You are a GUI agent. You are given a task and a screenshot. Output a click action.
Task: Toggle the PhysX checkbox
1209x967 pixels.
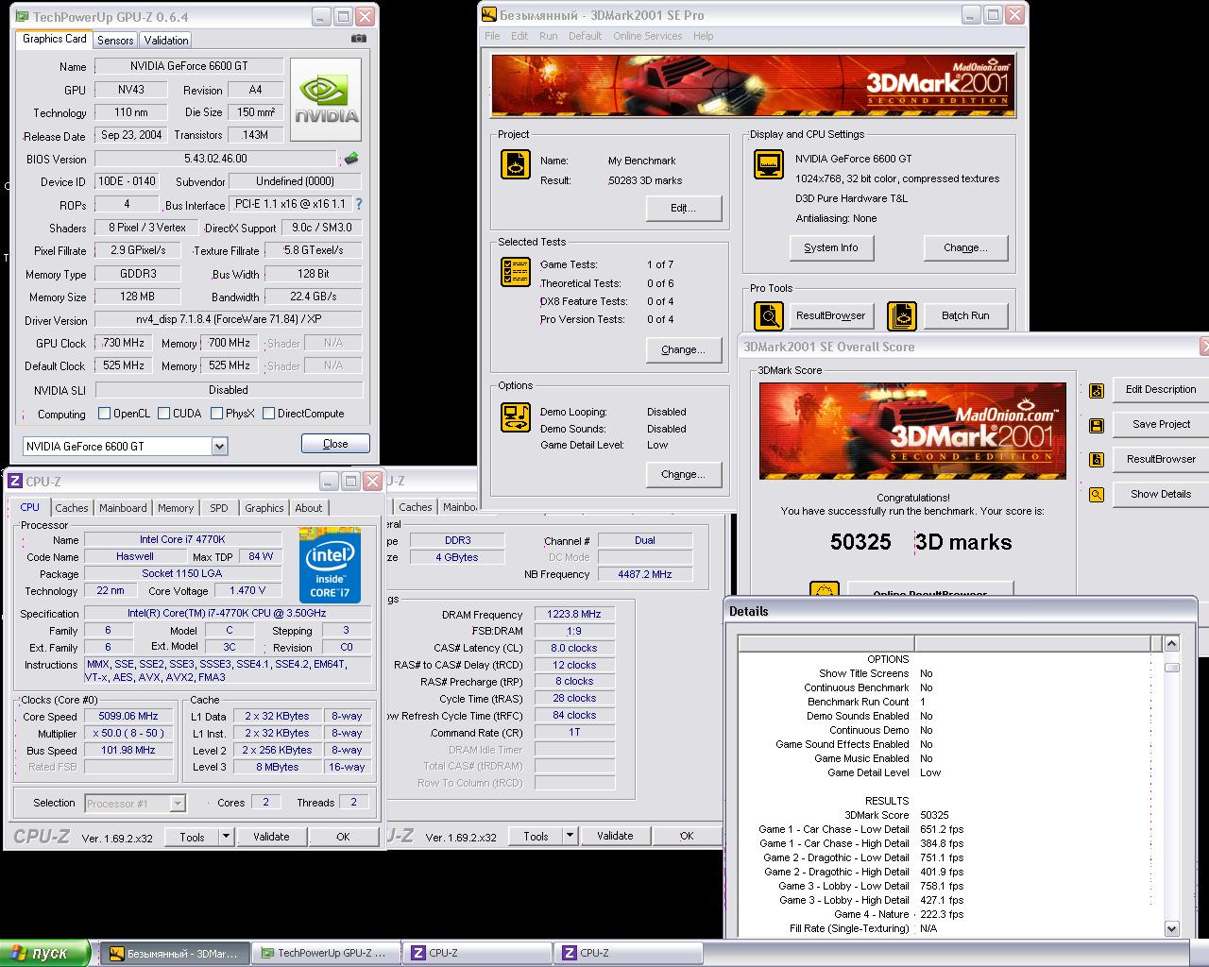coord(217,413)
